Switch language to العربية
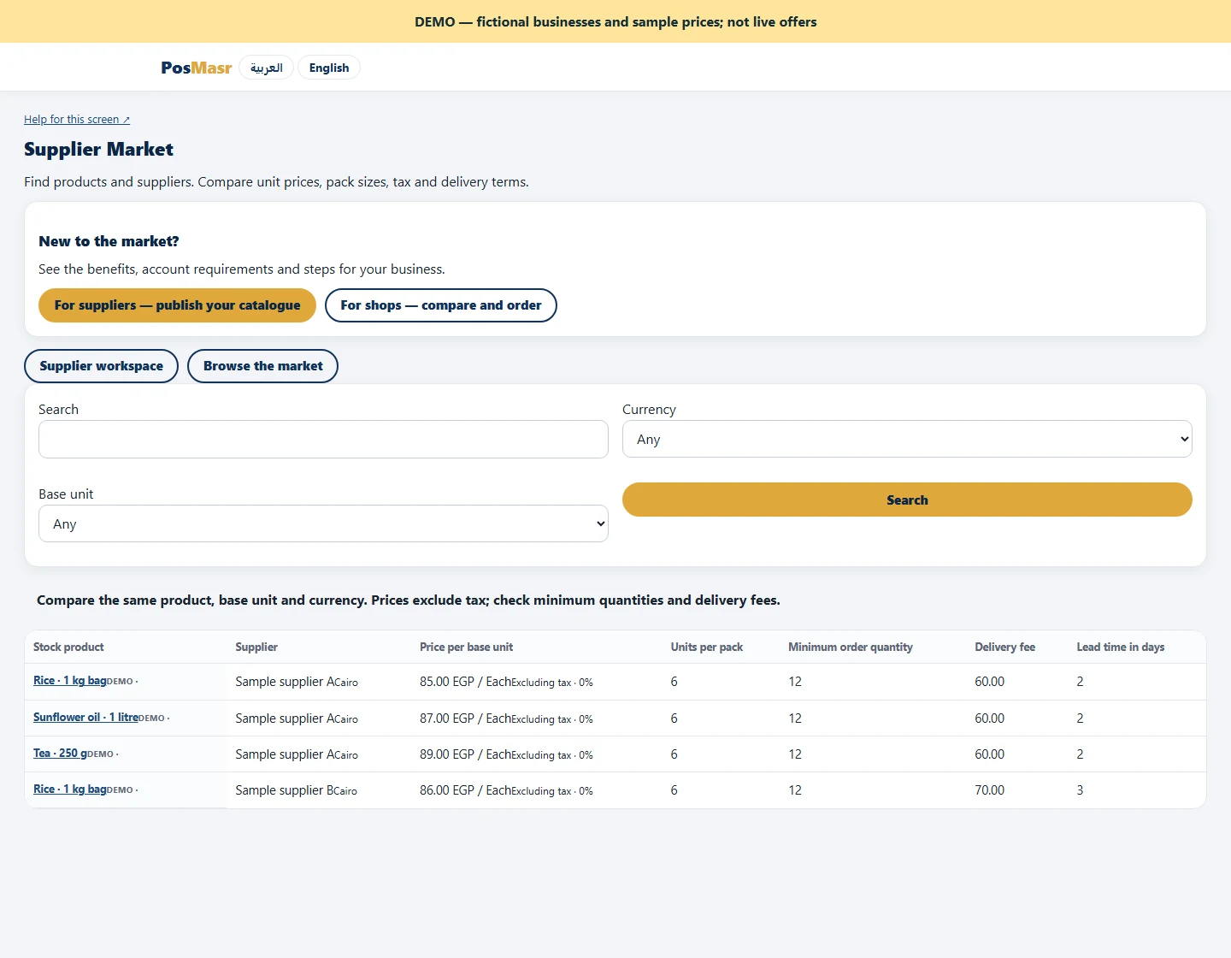Viewport: 1231px width, 958px height. point(266,68)
